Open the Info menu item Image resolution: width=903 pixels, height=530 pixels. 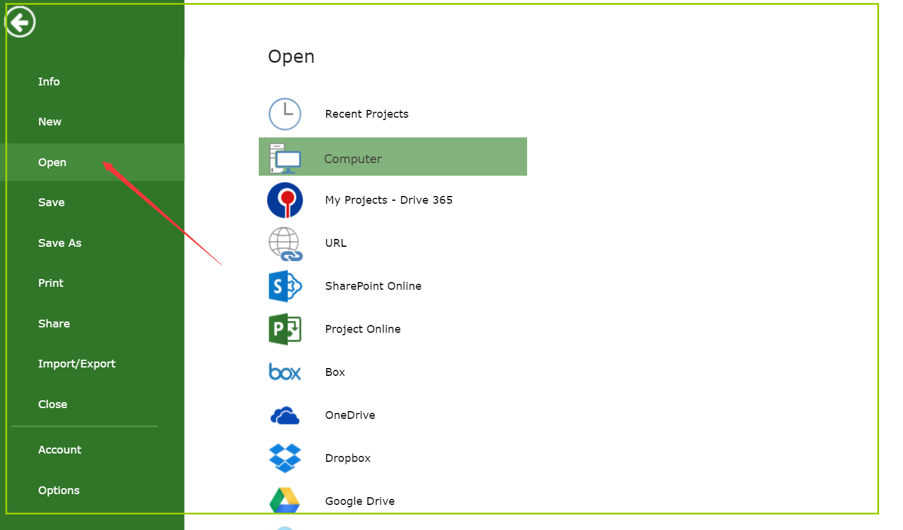[49, 82]
